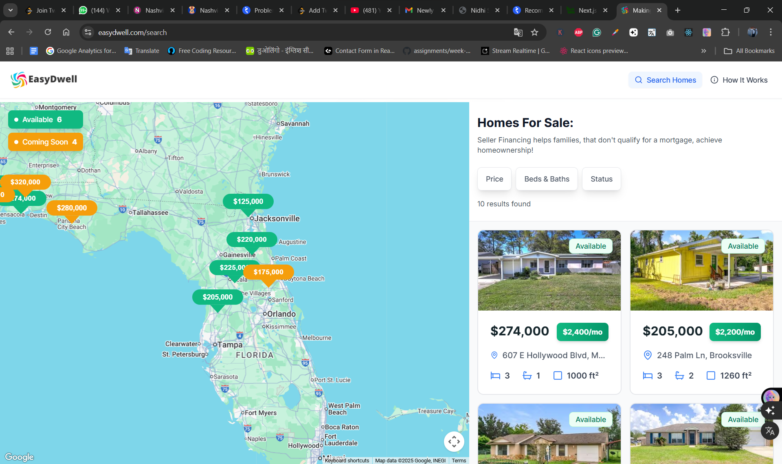782x464 pixels.
Task: Click the map camera controls icon
Action: [454, 441]
